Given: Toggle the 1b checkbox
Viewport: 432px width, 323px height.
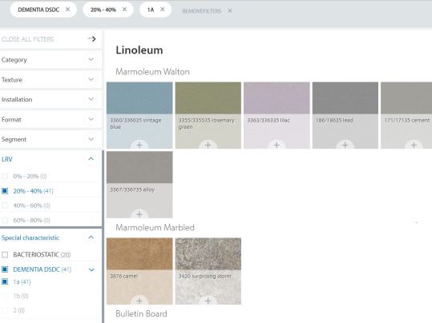Looking at the screenshot, I should click(5, 296).
